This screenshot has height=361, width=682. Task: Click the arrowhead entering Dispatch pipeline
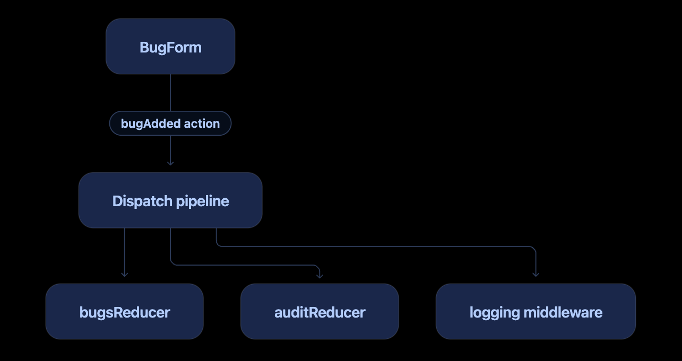click(170, 163)
